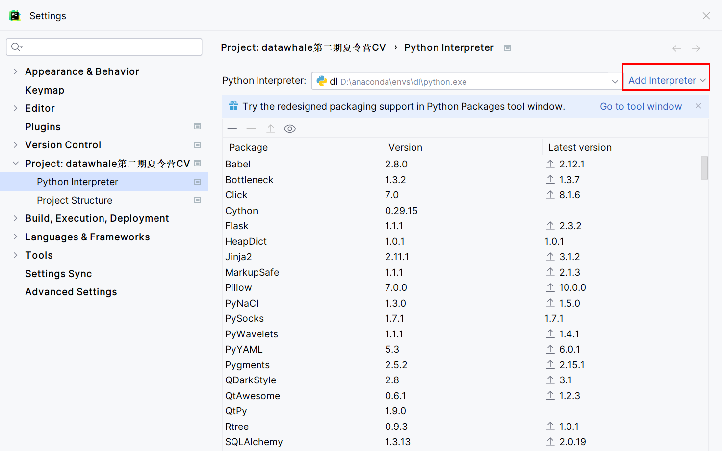Image resolution: width=722 pixels, height=451 pixels.
Task: Sort by Latest version column header
Action: tap(625, 147)
